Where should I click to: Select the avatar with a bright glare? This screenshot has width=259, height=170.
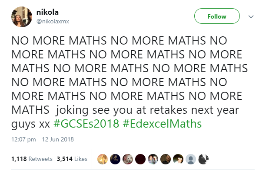point(178,159)
